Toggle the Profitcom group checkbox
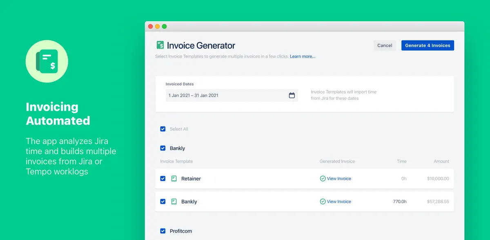The width and height of the screenshot is (490, 240). tap(163, 231)
